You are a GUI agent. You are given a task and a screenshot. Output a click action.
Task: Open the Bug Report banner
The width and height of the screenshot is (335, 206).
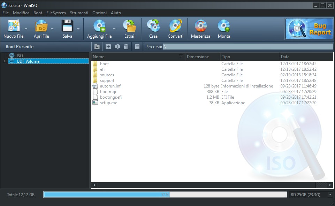(309, 29)
